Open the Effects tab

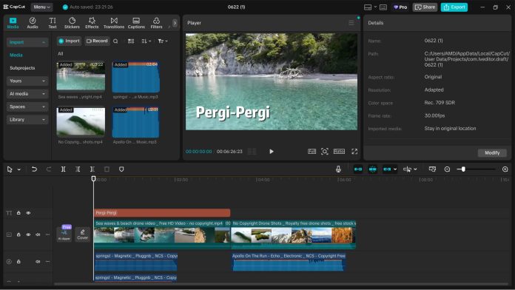click(92, 23)
